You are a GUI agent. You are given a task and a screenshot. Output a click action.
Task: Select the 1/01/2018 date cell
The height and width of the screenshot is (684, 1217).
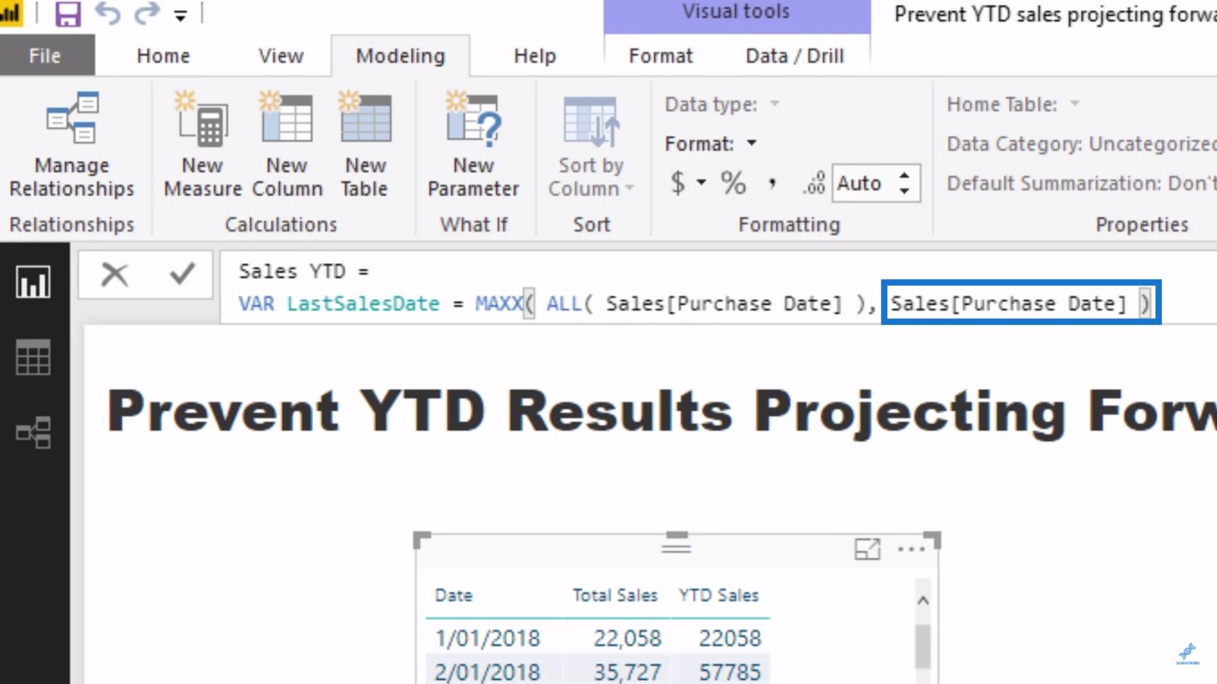pyautogui.click(x=488, y=638)
